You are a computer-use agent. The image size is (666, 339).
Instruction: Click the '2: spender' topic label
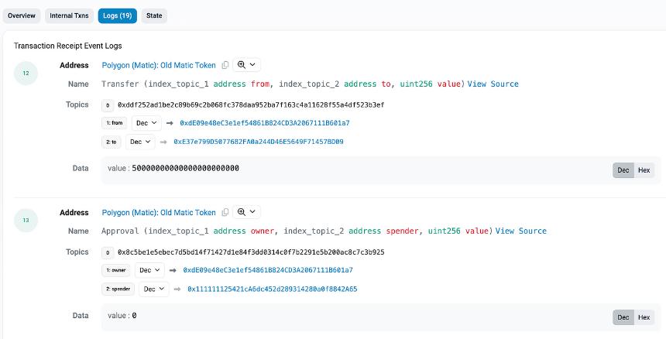tap(118, 289)
